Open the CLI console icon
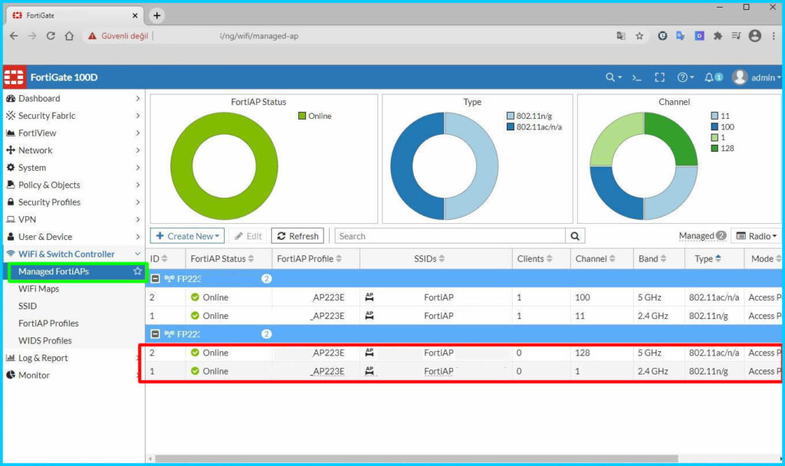 636,77
